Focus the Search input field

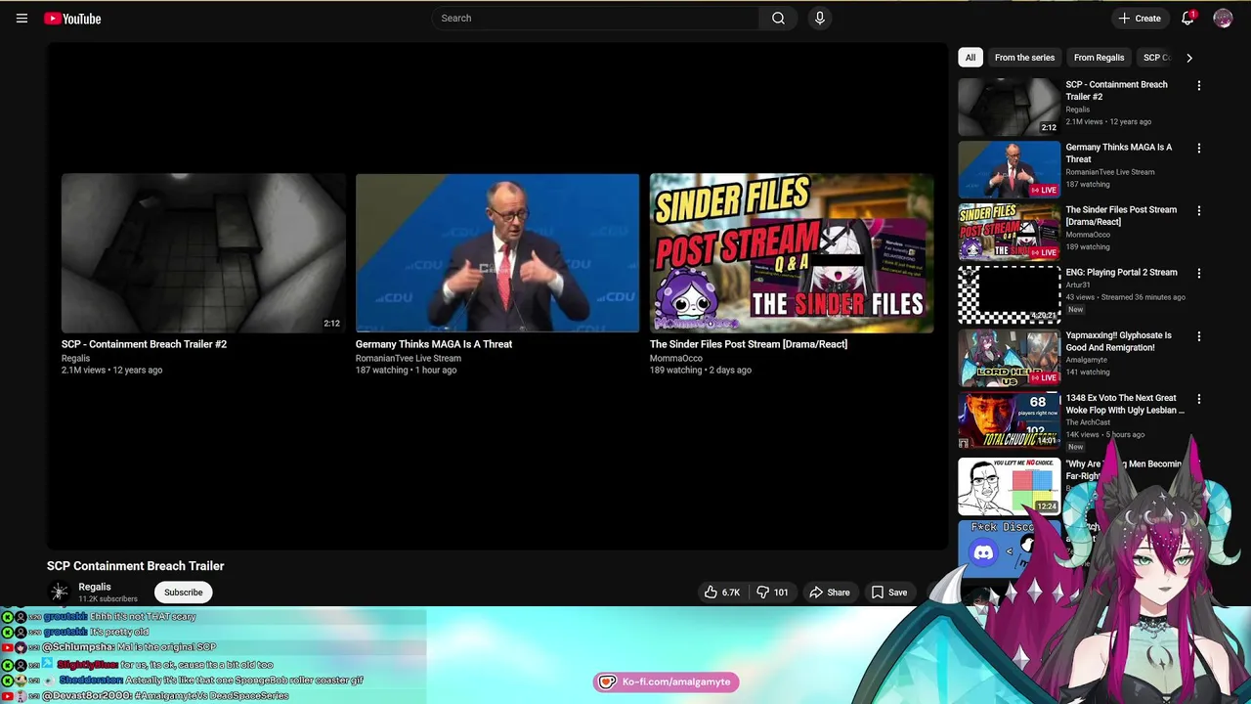coord(595,18)
